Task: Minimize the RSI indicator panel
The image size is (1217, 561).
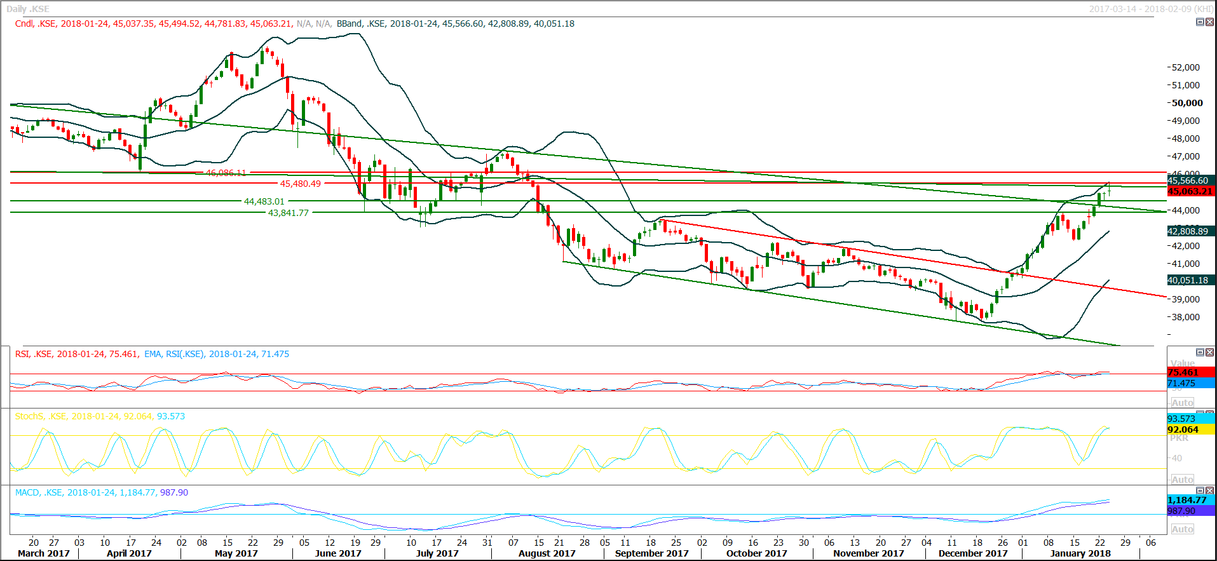Action: (1200, 352)
